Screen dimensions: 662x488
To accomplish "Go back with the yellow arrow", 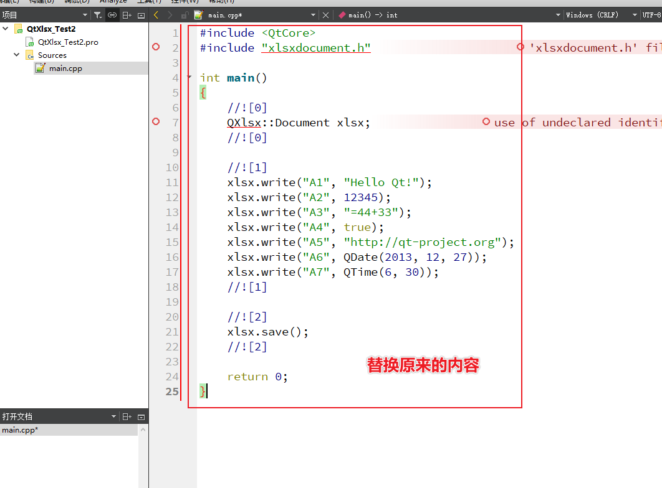I will (x=156, y=15).
